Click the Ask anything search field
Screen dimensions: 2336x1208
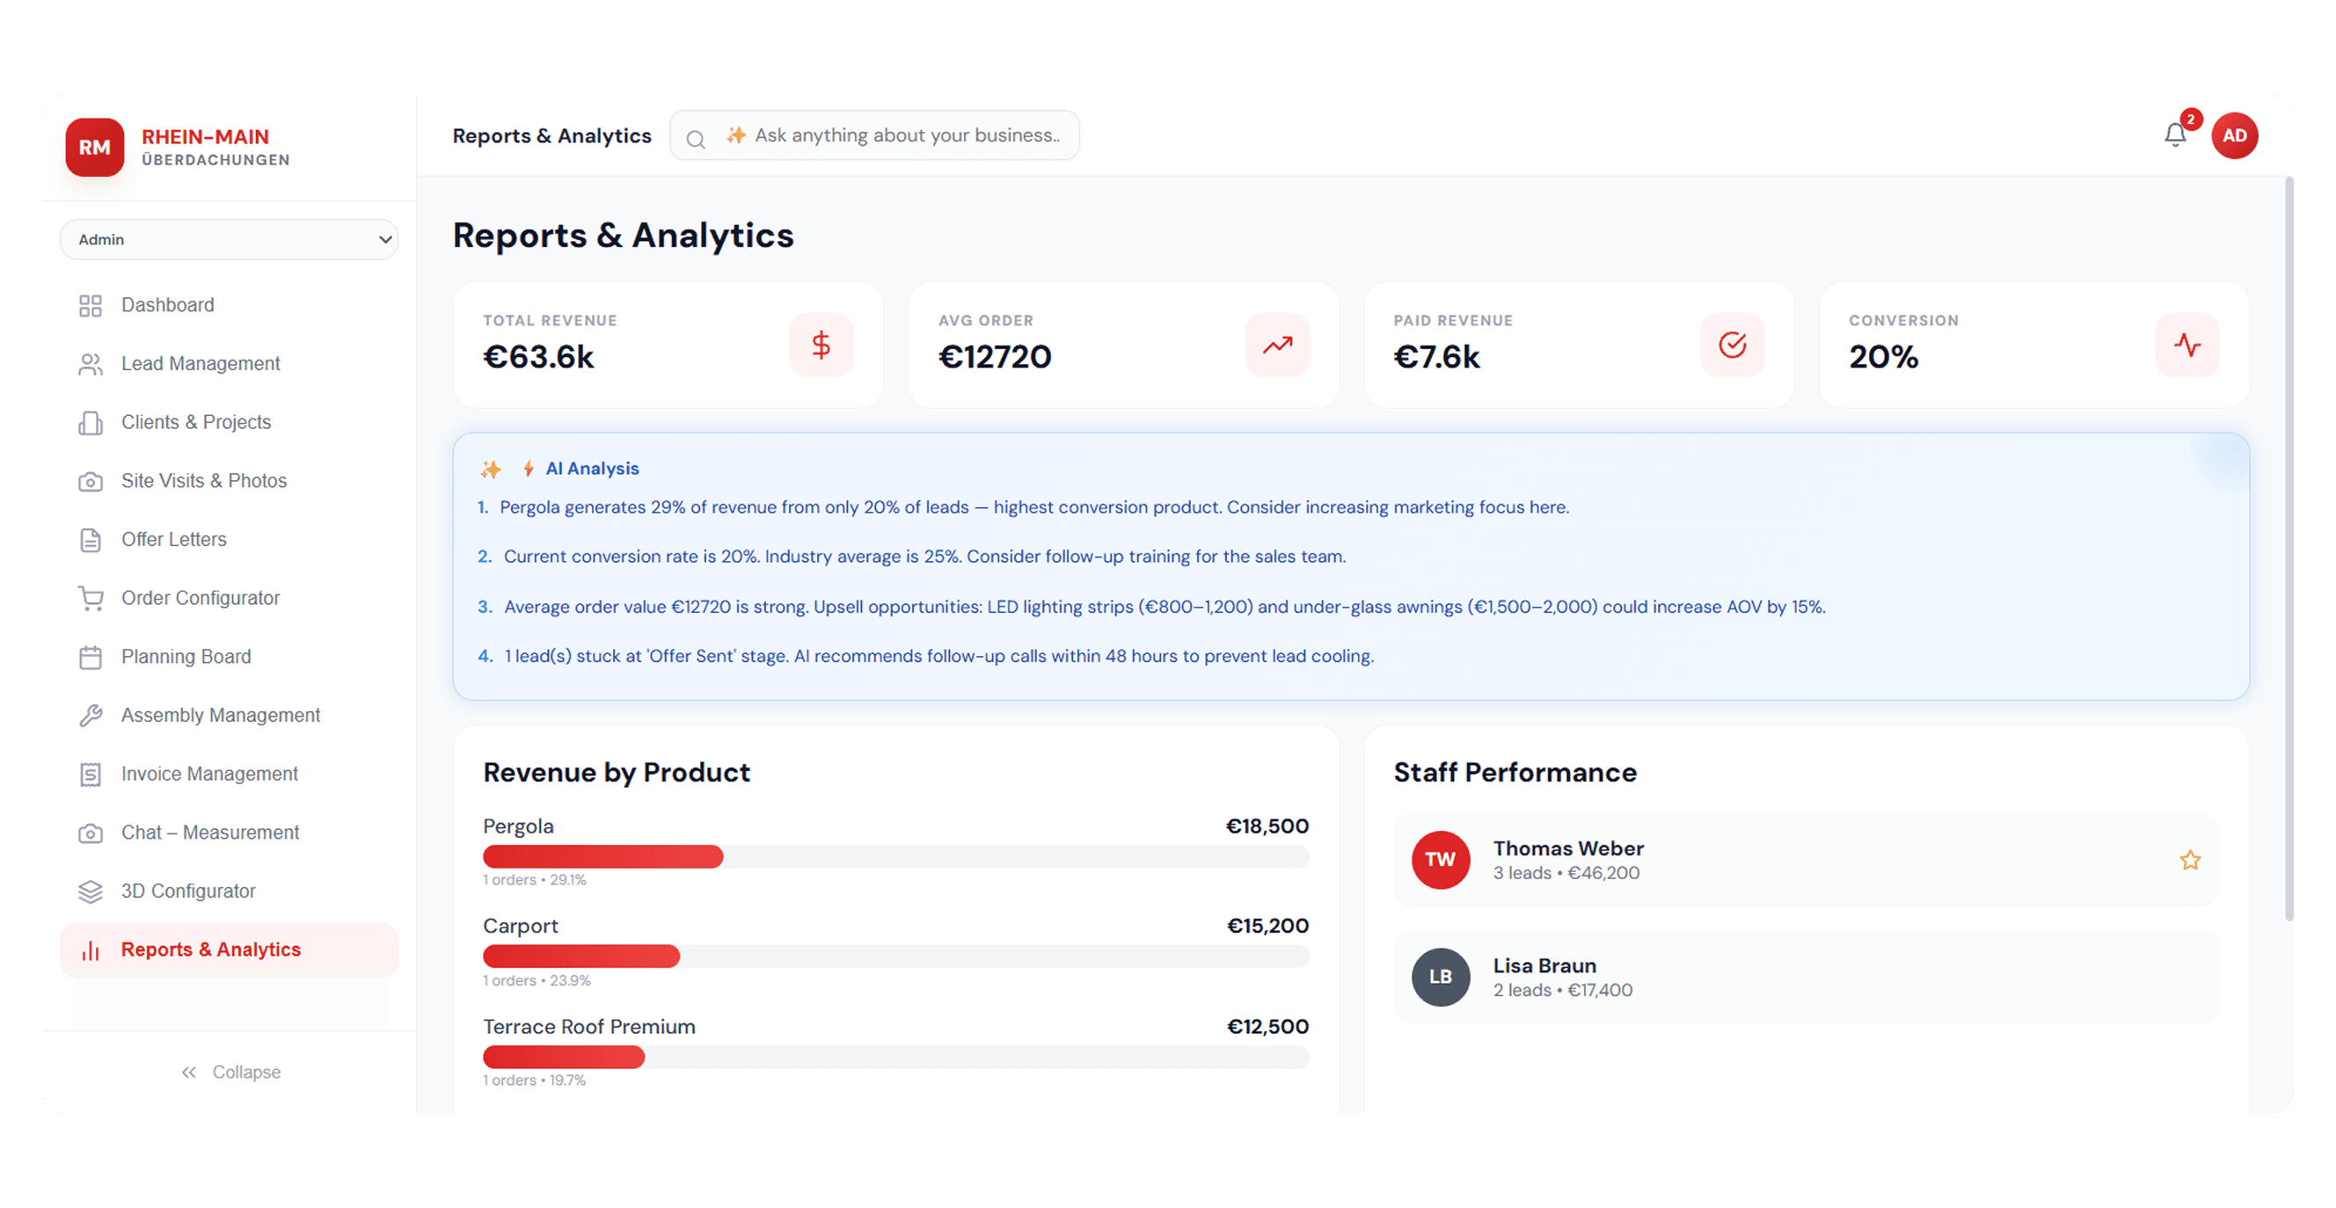click(874, 135)
